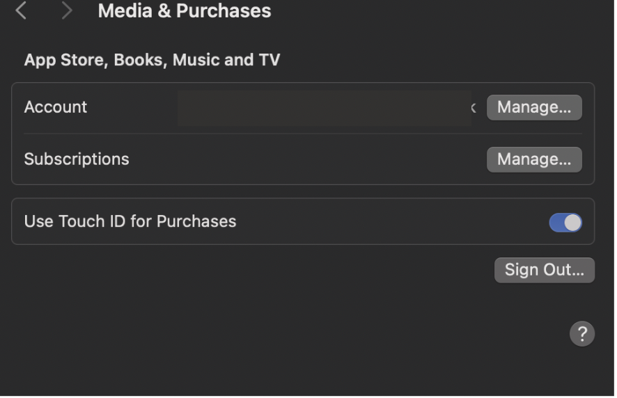Click the hidden account email field
The image size is (617, 398).
coord(324,108)
